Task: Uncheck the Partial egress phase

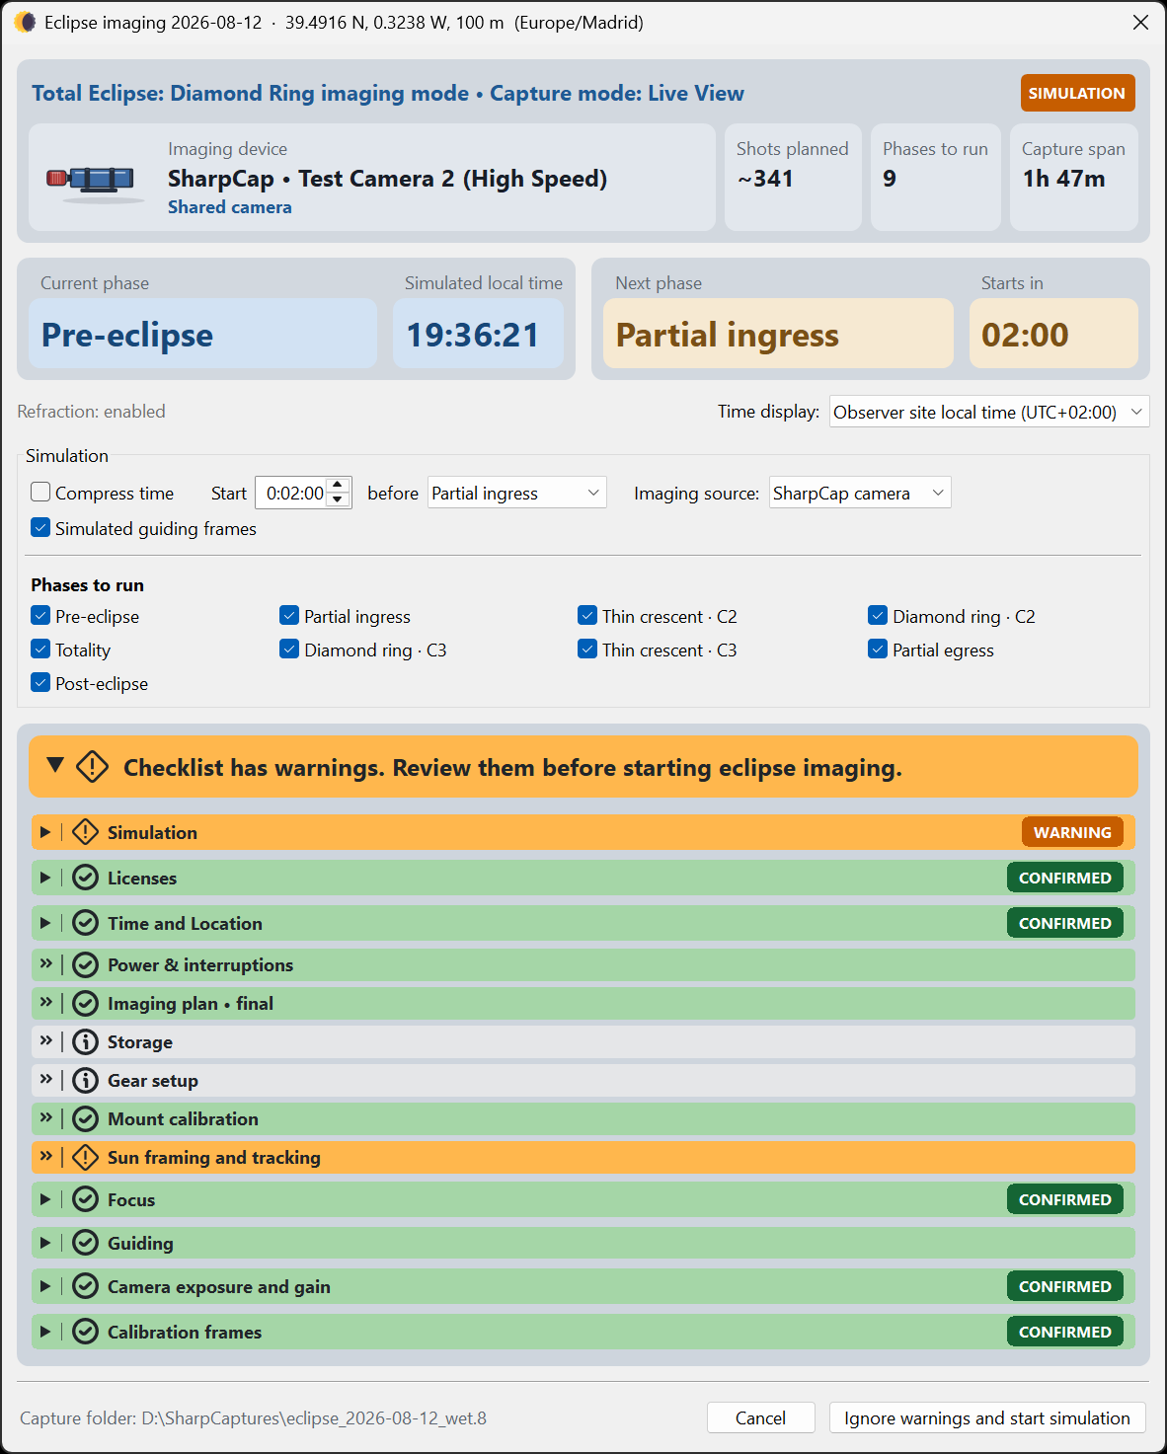Action: (878, 649)
